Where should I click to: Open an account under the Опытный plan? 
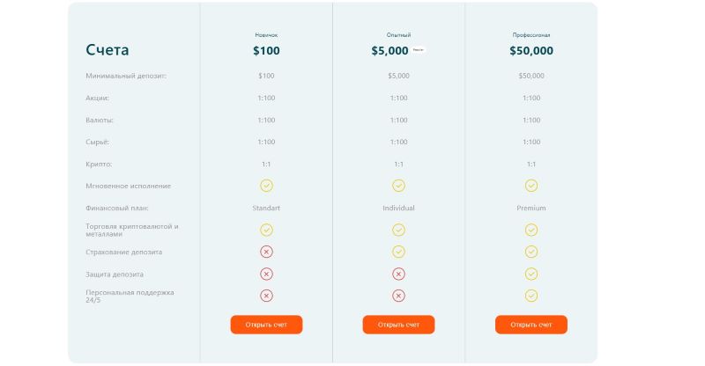[398, 325]
